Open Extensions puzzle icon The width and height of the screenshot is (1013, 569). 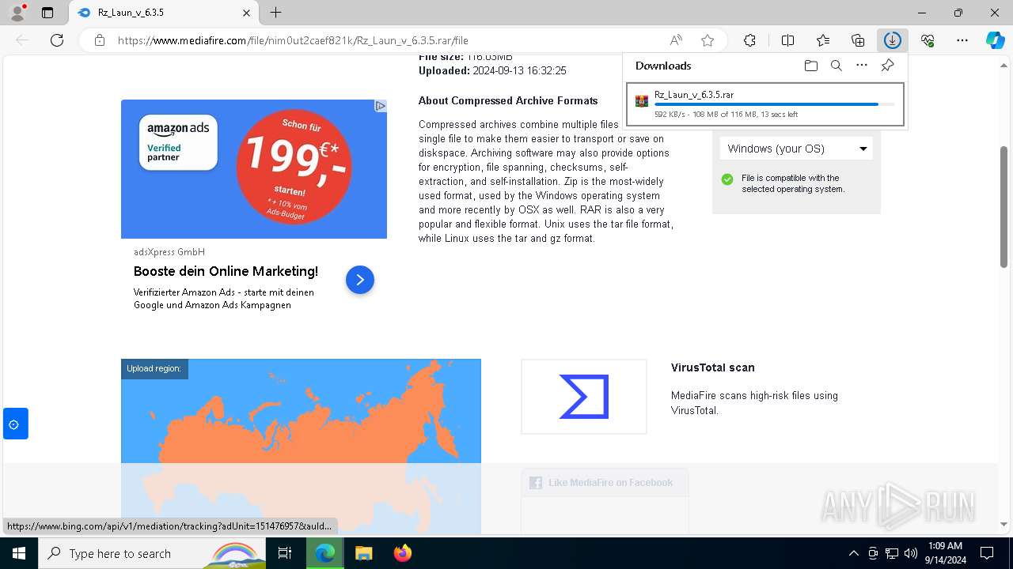(x=749, y=40)
